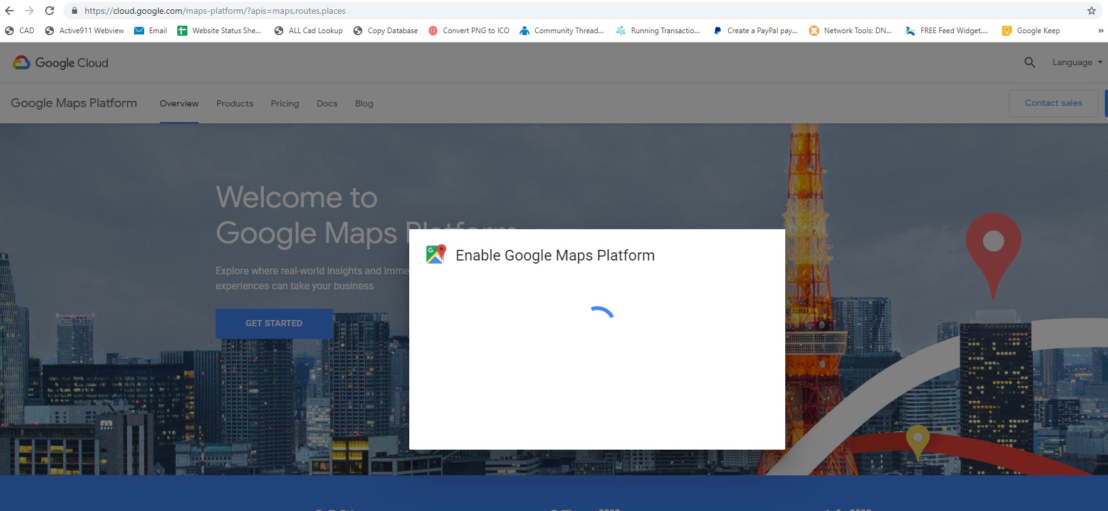Open the Community Thread bookmark
Image resolution: width=1108 pixels, height=511 pixels.
[x=562, y=31]
